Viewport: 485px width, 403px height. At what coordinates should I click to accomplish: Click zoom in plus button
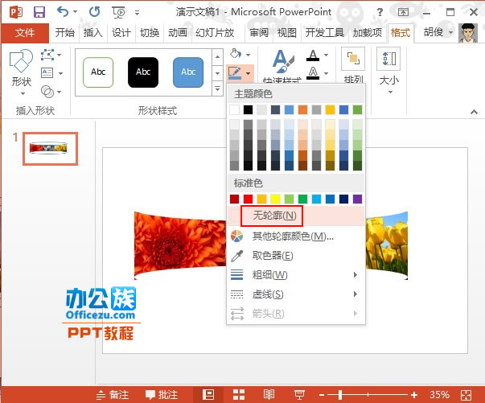(x=414, y=395)
